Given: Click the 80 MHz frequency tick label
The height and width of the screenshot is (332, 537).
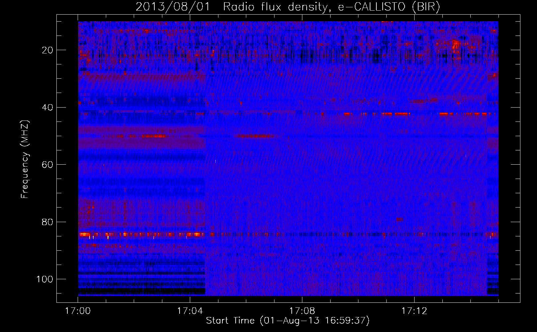Looking at the screenshot, I should pyautogui.click(x=48, y=222).
